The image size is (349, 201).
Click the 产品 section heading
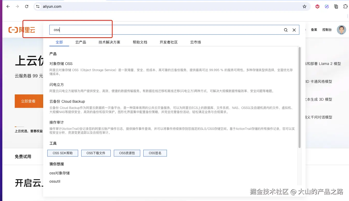pos(53,54)
